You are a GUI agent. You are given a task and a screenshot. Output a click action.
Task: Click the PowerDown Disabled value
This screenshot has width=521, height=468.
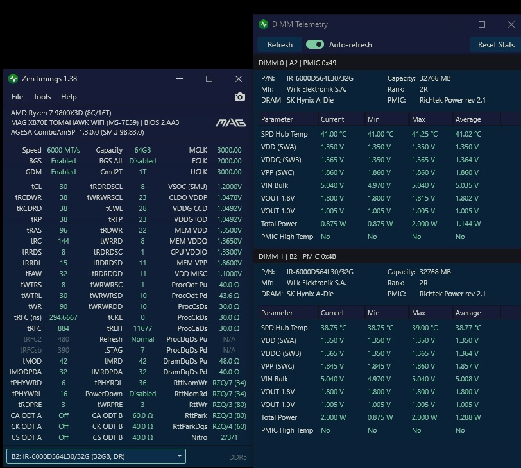pos(142,394)
